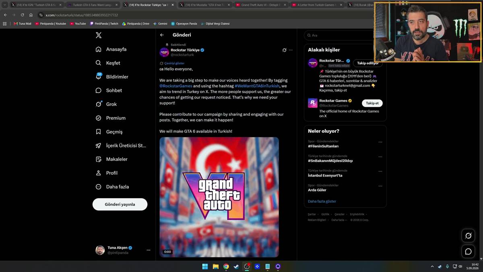Open Makaleler articles page

point(111,159)
